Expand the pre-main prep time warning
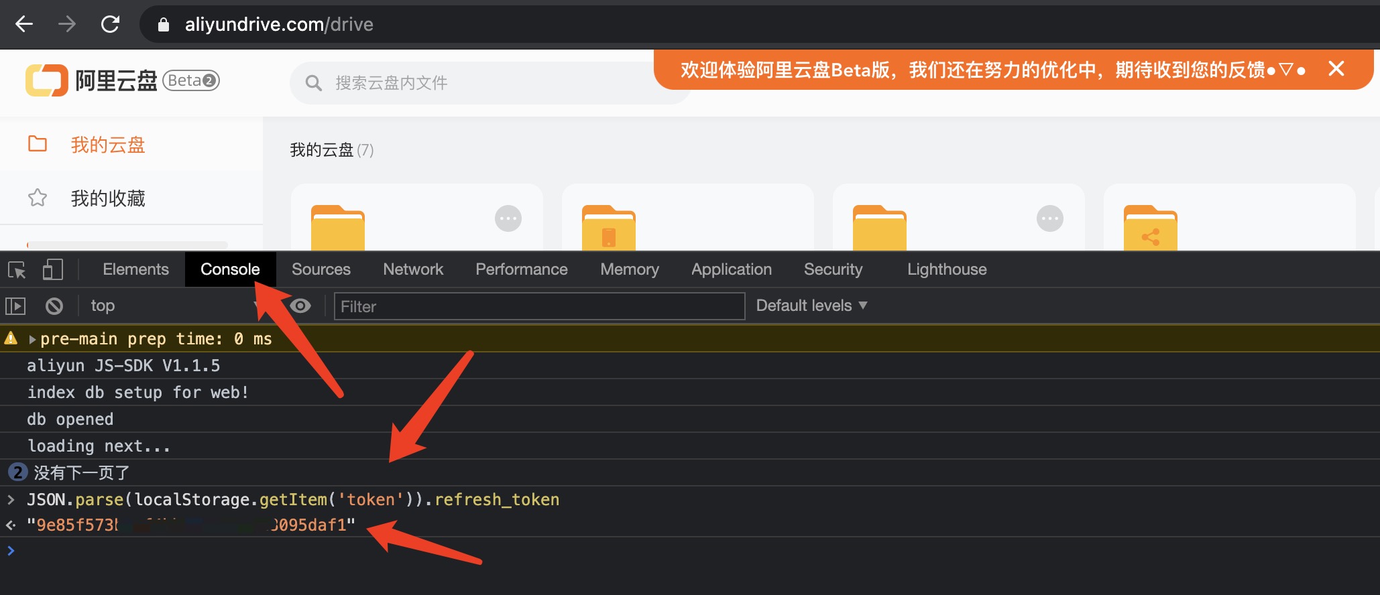This screenshot has height=595, width=1380. (x=32, y=340)
